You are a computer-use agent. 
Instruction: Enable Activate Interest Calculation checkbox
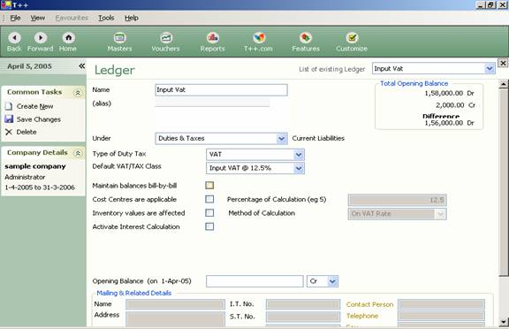click(x=209, y=226)
